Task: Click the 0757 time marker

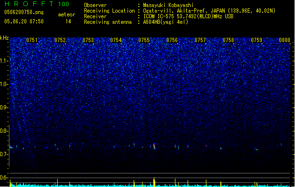Action: click(x=200, y=40)
